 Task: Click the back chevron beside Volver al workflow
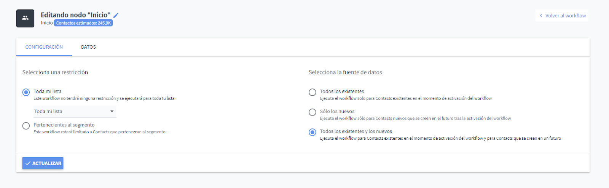tap(541, 16)
